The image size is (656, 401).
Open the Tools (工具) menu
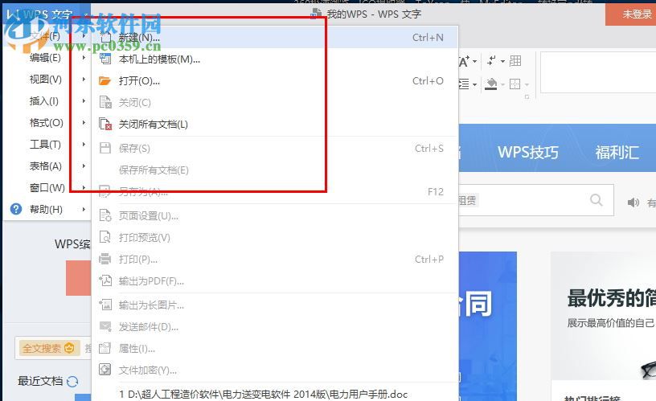tap(47, 145)
